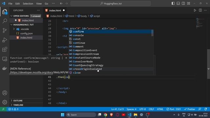This screenshot has height=118, width=210.
Task: Choose the CompressionStream suggestion
Action: point(111,54)
